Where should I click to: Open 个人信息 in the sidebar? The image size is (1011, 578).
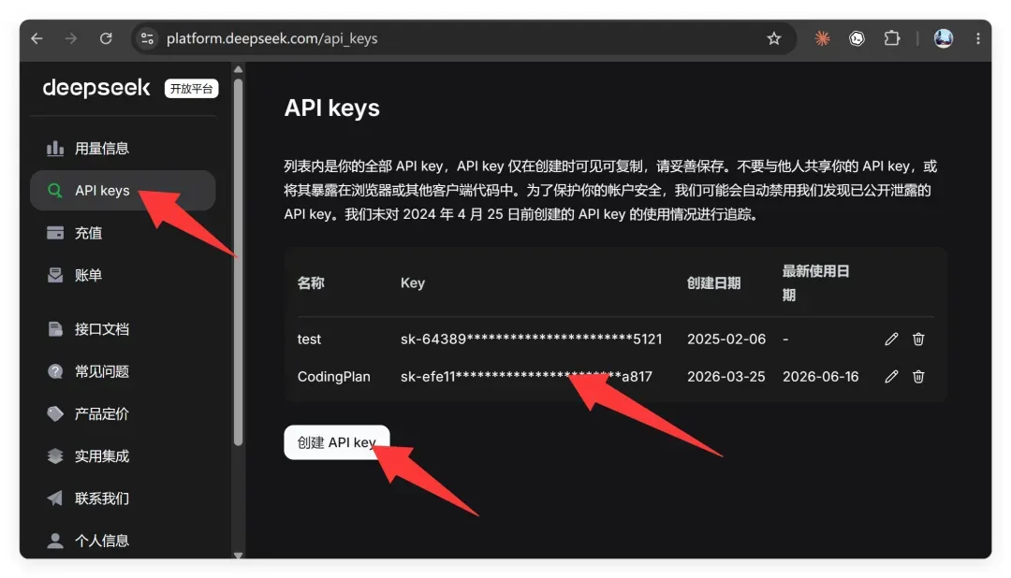(x=123, y=541)
